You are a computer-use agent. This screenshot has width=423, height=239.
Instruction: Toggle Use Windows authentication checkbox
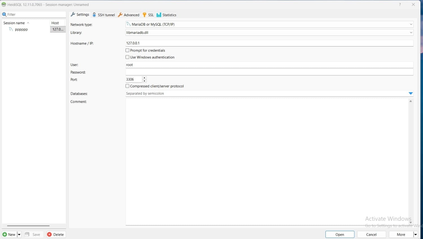click(x=127, y=57)
